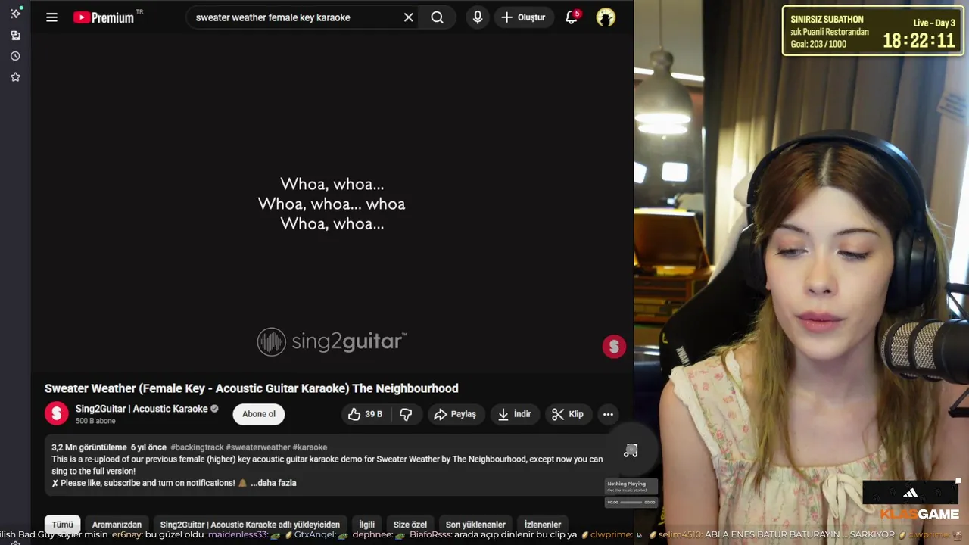
Task: Select the İlgili filter chip
Action: tap(366, 525)
